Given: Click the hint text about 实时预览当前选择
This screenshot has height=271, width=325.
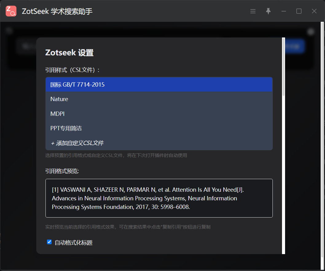Looking at the screenshot, I should (128, 227).
